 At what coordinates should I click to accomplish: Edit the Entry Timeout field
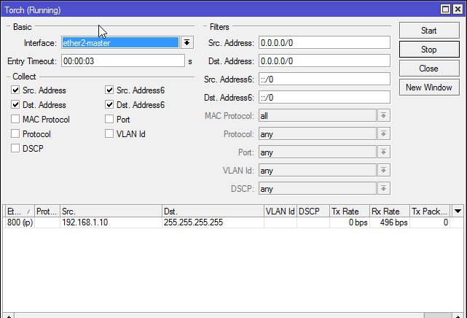[123, 61]
